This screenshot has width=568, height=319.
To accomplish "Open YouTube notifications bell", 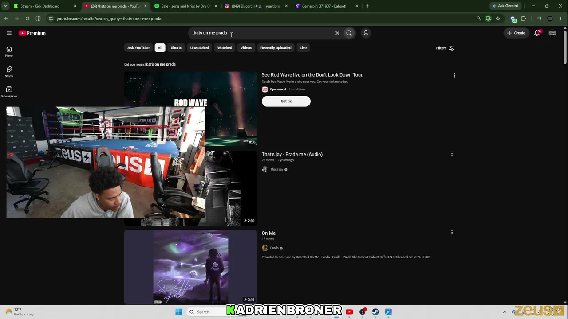I will [x=537, y=33].
